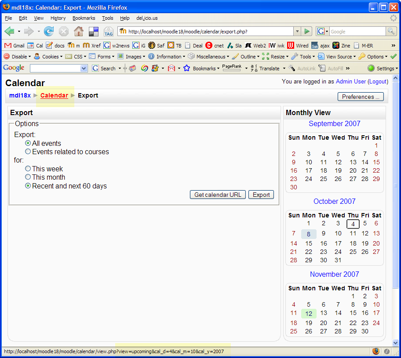
Task: Expand the Disable developer menu
Action: 18,57
